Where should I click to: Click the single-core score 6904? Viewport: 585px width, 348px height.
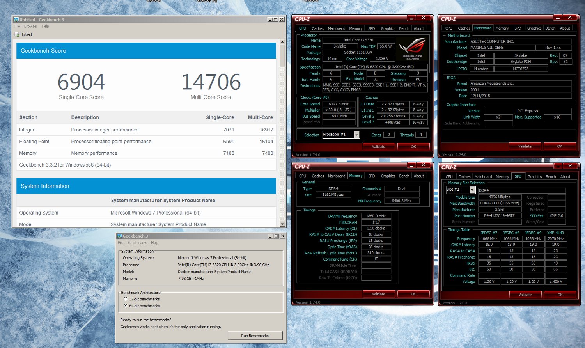click(81, 82)
